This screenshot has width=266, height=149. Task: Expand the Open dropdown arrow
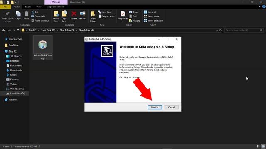[x=140, y=12]
